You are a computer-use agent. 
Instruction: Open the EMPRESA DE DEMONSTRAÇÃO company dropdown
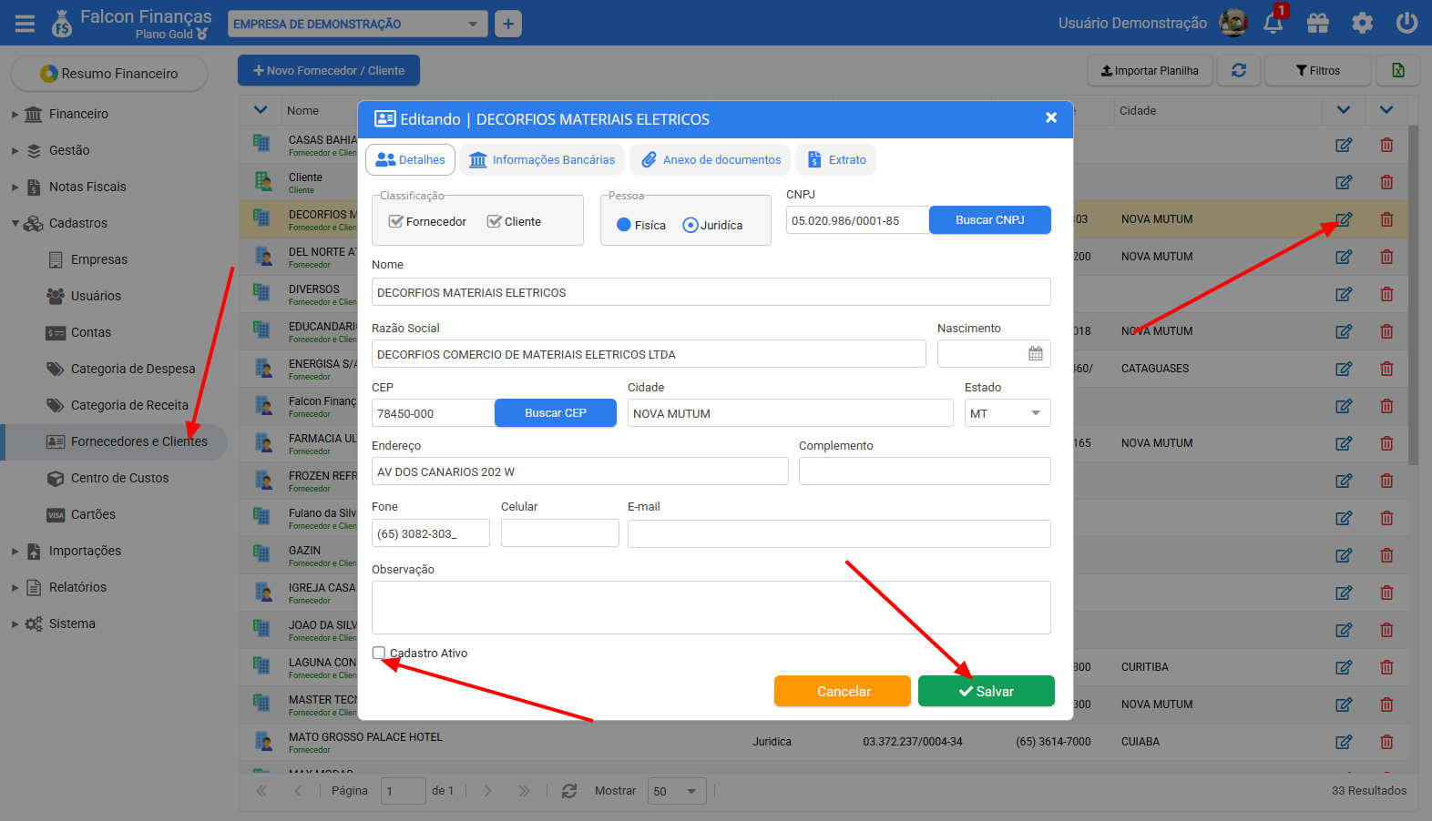(x=356, y=25)
